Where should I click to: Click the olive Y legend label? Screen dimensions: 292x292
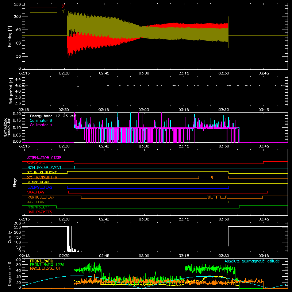click(x=63, y=11)
